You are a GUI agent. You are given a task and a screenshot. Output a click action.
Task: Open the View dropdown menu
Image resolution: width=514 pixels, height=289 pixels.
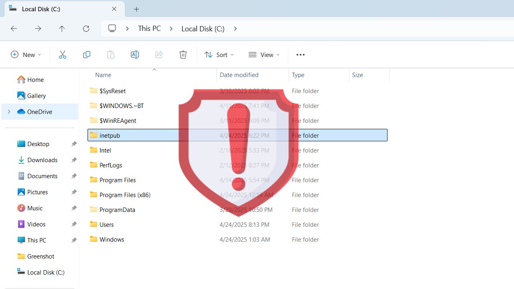[264, 55]
